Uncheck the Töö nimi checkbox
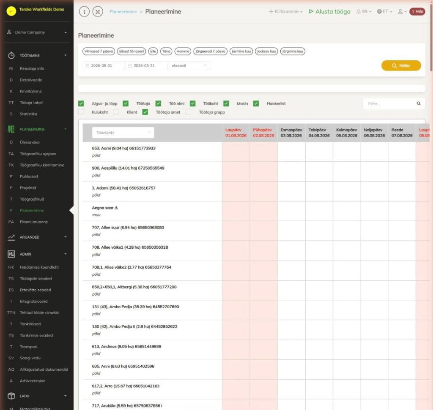This screenshot has height=410, width=433. coord(158,104)
